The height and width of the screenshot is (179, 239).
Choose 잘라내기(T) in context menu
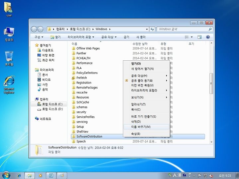(x=147, y=104)
